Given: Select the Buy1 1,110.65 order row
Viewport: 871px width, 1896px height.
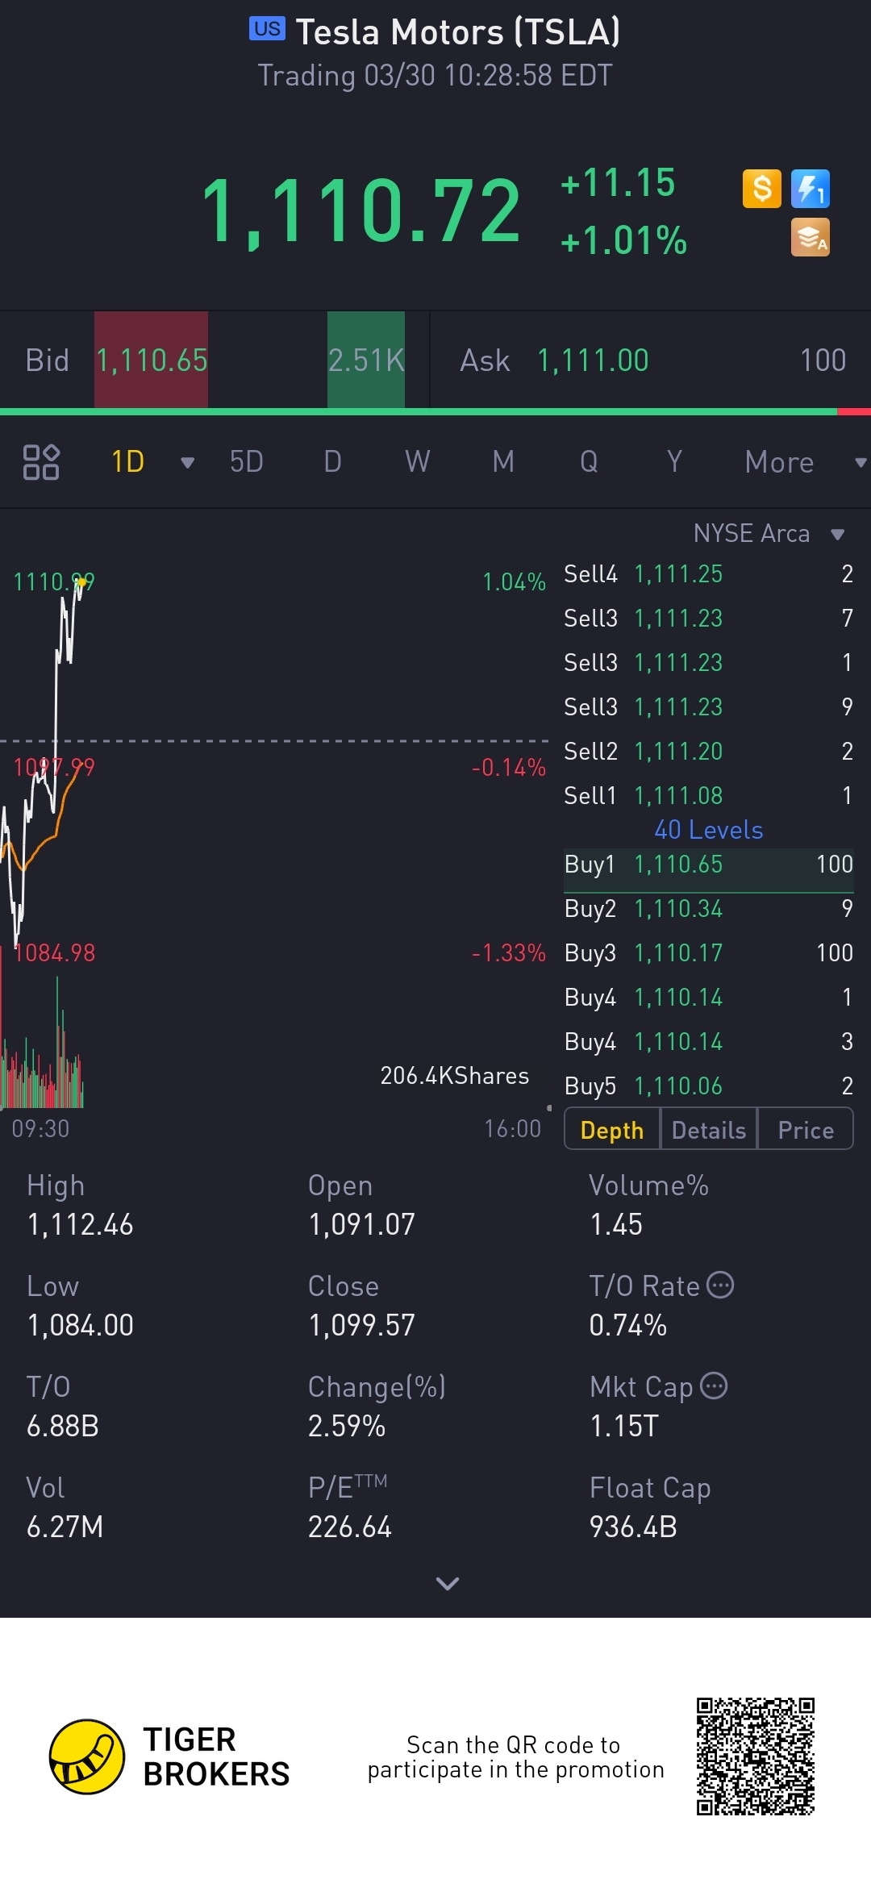Looking at the screenshot, I should coord(708,865).
